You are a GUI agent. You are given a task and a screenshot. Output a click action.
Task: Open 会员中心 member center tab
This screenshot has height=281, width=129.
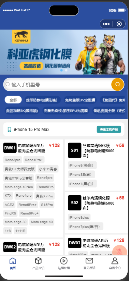click(x=115, y=264)
